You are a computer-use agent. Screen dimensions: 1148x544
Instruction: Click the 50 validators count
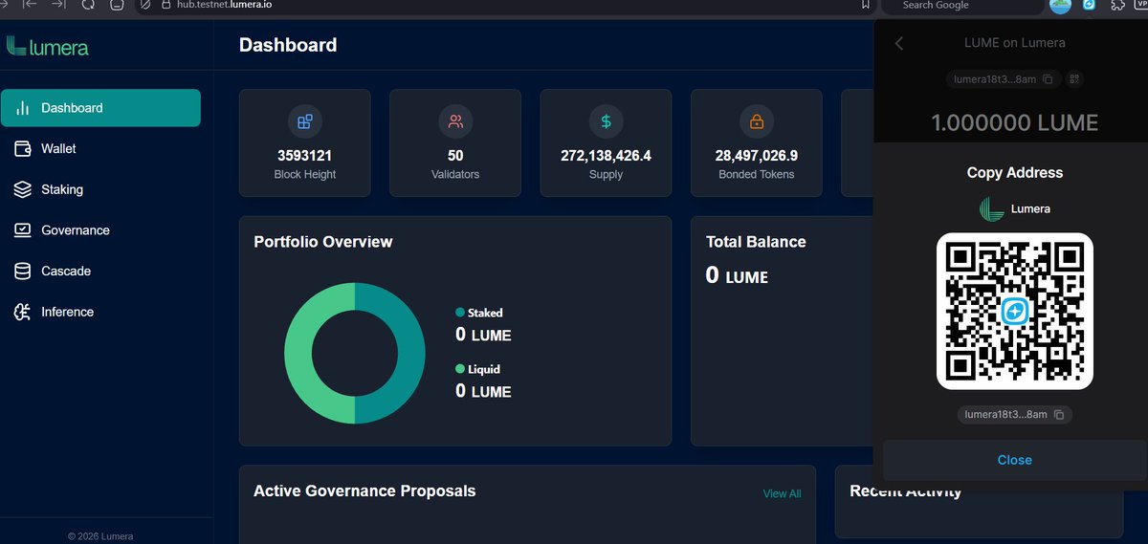point(455,155)
